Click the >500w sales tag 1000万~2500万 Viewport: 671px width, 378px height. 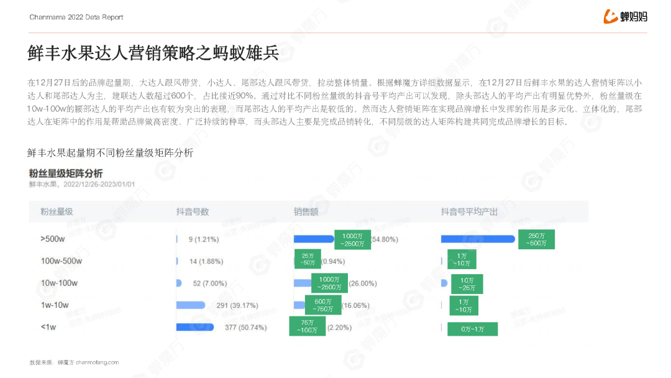(x=353, y=240)
